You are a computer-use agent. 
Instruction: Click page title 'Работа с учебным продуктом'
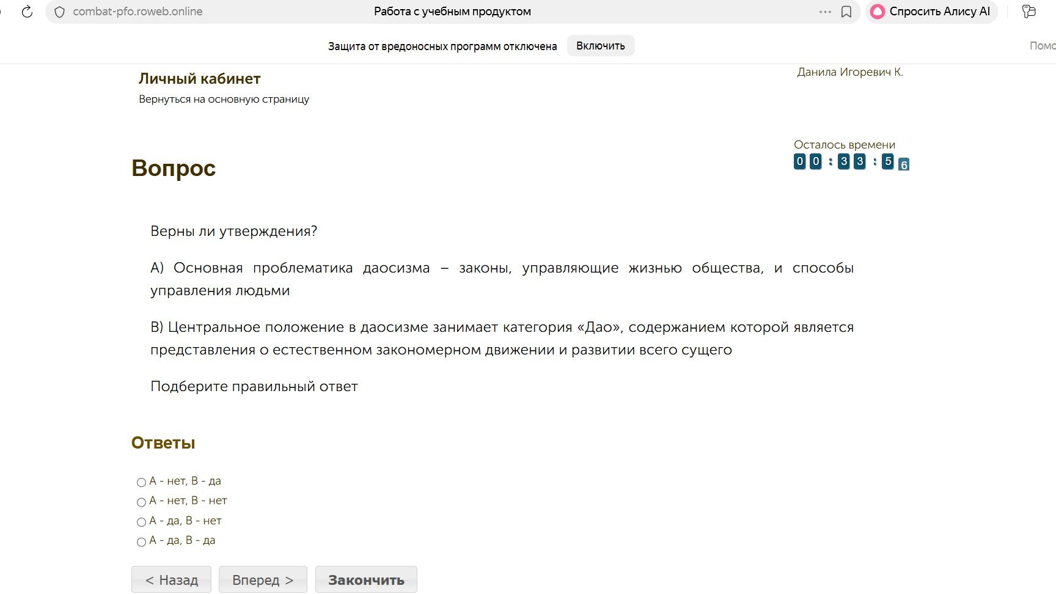452,12
